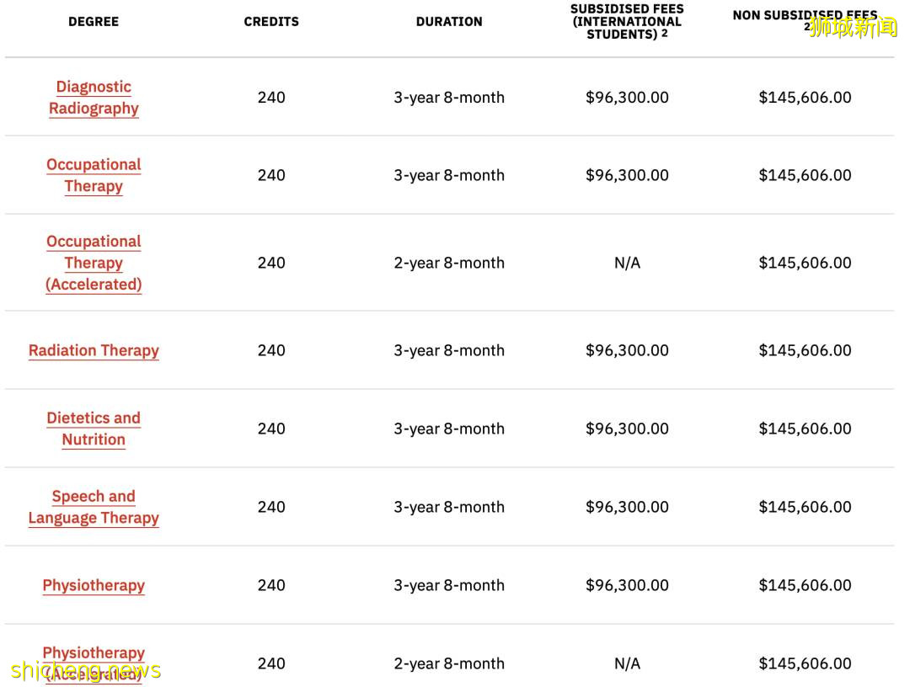This screenshot has height=687, width=910.
Task: Click the CREDITS column header
Action: 271,22
